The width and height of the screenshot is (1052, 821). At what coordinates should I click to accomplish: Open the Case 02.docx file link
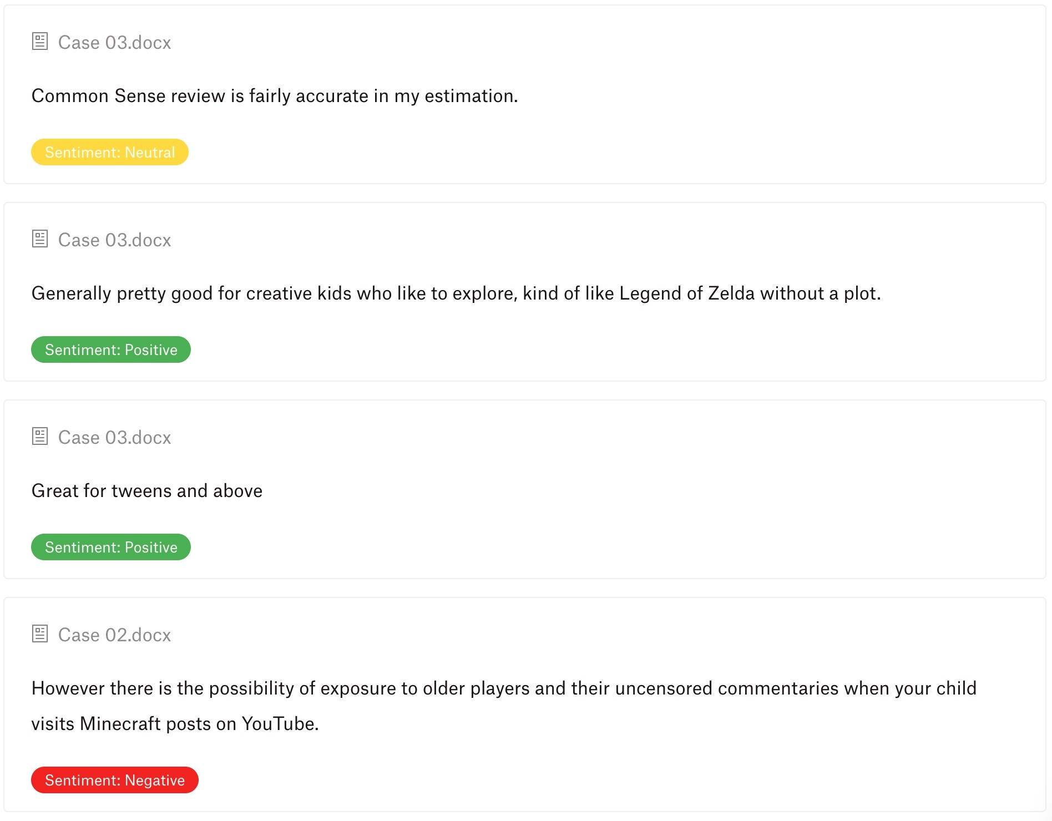coord(114,635)
